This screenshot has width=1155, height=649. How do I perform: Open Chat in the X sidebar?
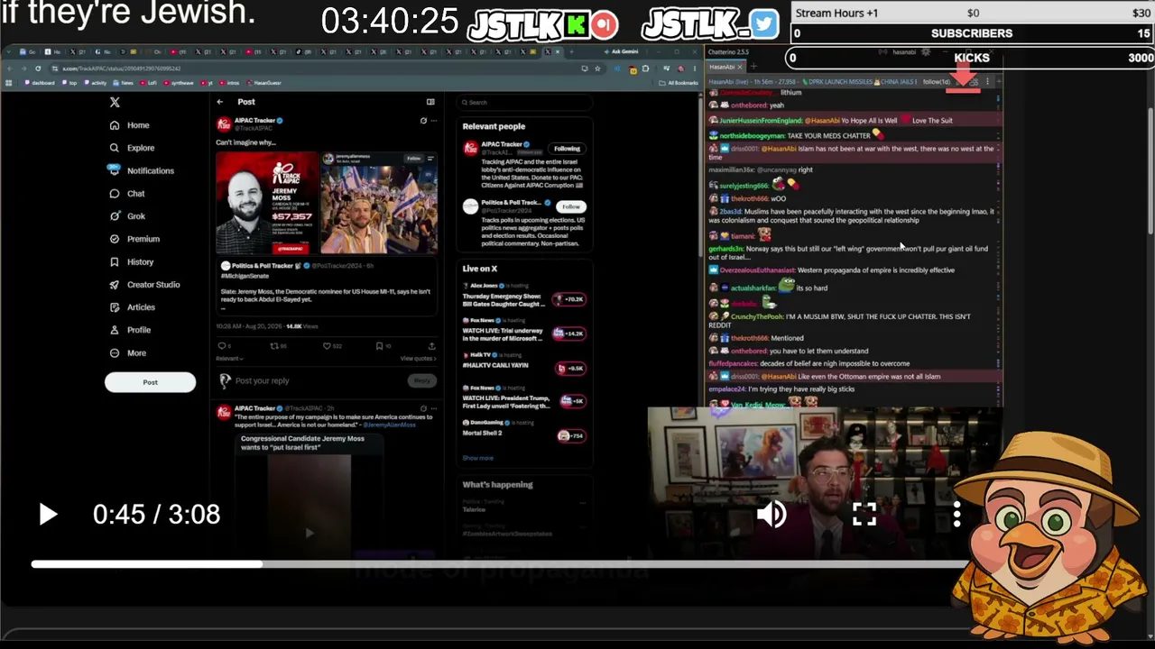[x=126, y=194]
